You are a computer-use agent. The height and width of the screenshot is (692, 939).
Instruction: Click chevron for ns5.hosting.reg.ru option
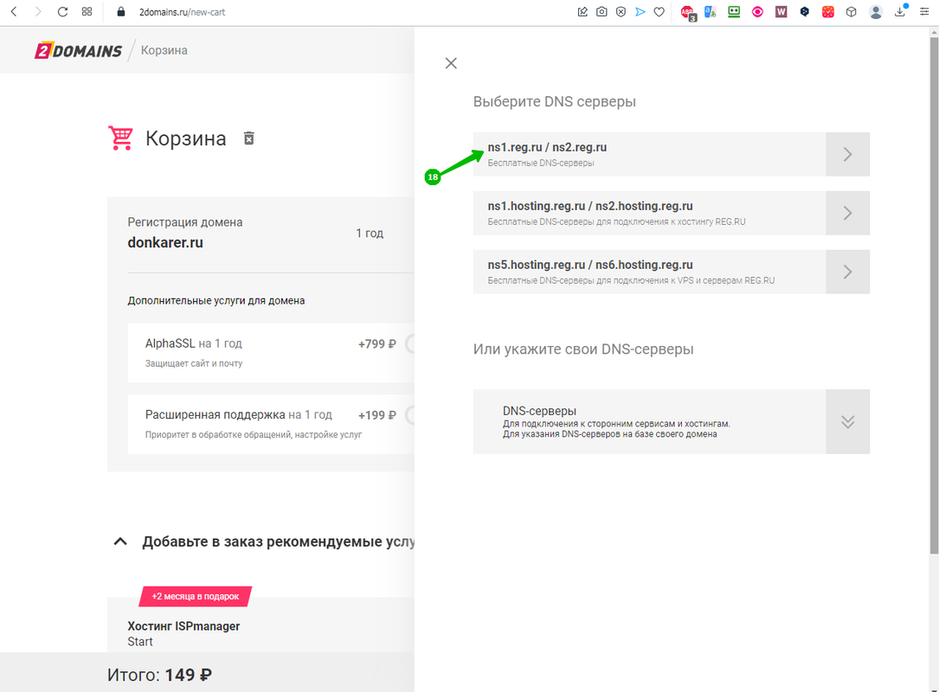tap(847, 271)
